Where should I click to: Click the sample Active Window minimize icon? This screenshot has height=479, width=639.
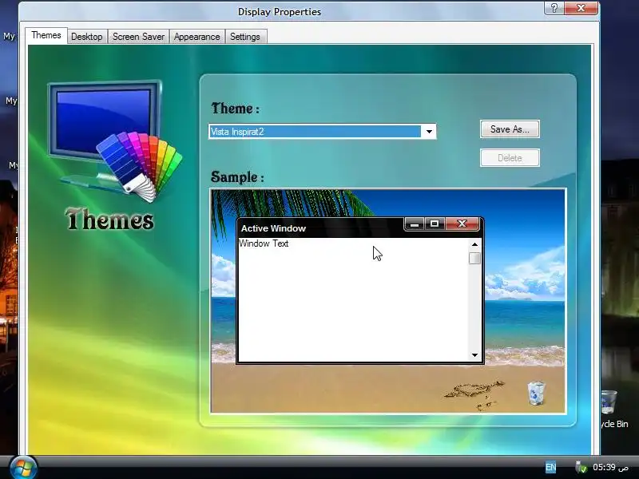415,224
